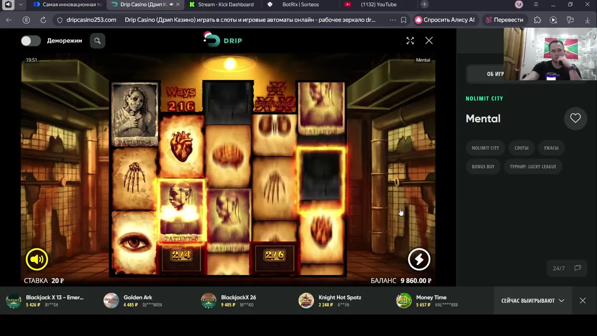The image size is (597, 336).
Task: Click the 2/4 reel counter
Action: click(181, 255)
